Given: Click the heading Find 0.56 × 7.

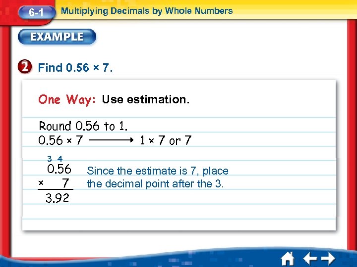Looking at the screenshot, I should [x=75, y=68].
